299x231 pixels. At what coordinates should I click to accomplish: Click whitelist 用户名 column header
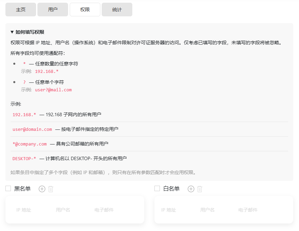[207, 210]
